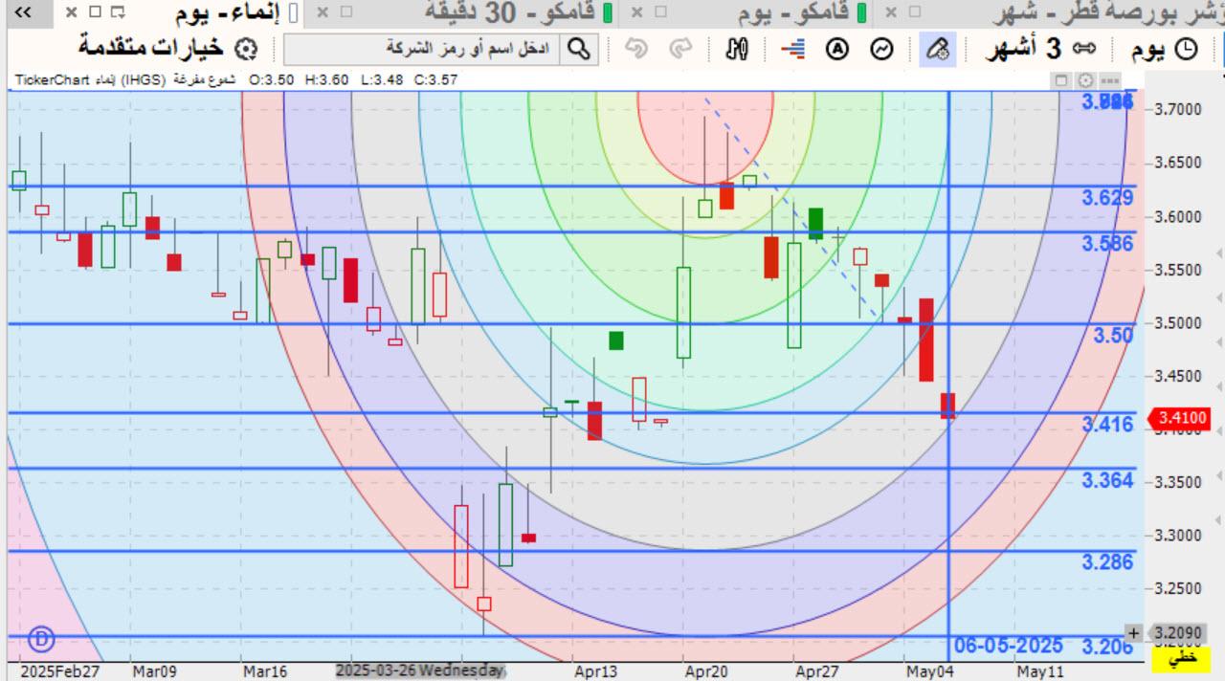Click the double chevron tabs overflow button
The height and width of the screenshot is (681, 1225).
[22, 12]
